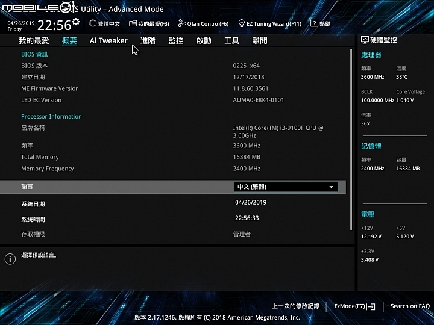Select the 離開 exit tab
Screen dimensions: 434x325
point(260,41)
